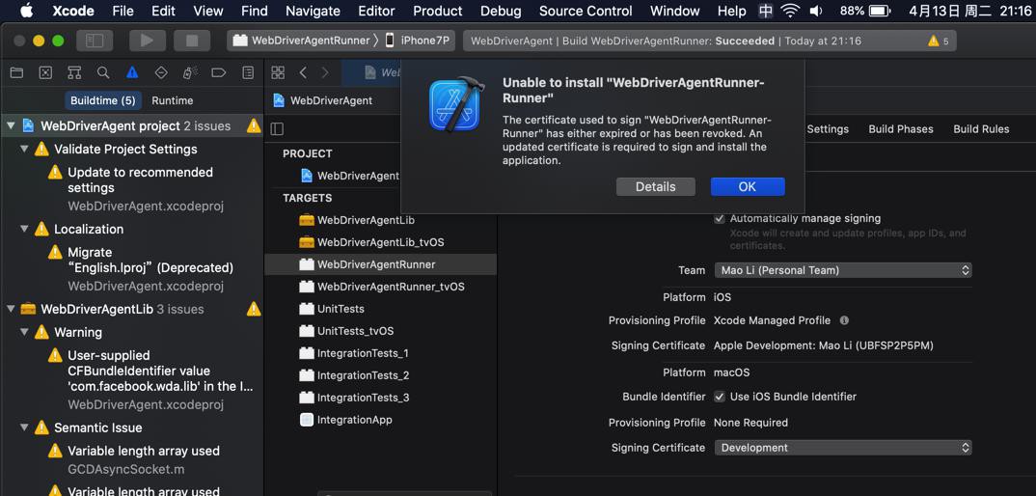
Task: Collapse the Warning group under WebDriverAgentLib
Action: [24, 332]
